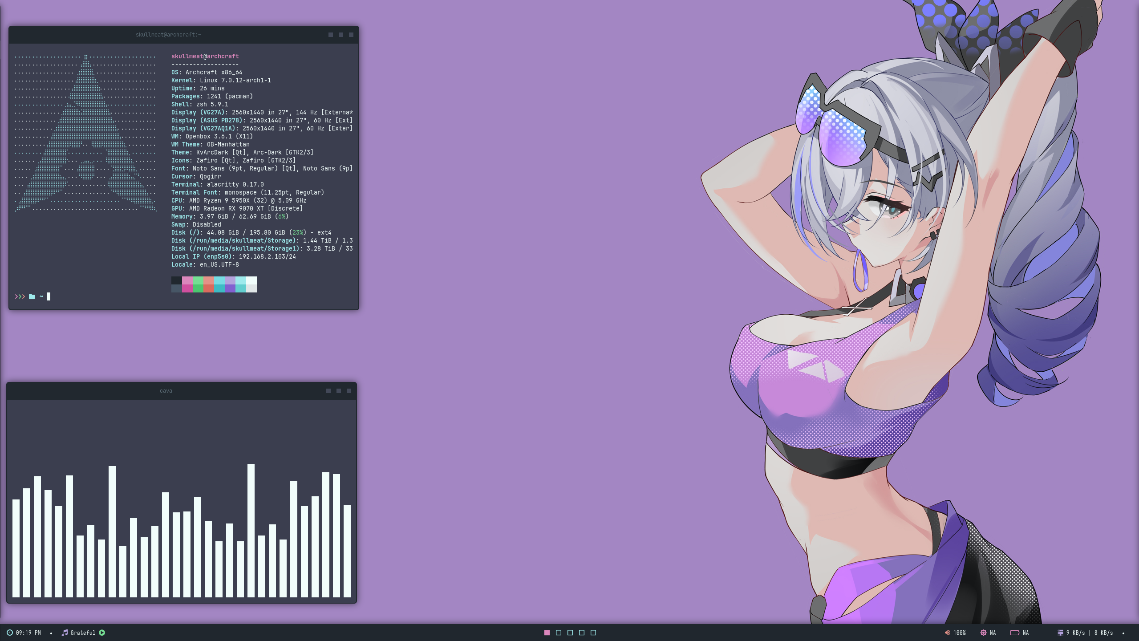Viewport: 1139px width, 641px height.
Task: Click the Shell: zsh 5.9.1 line
Action: click(x=200, y=104)
